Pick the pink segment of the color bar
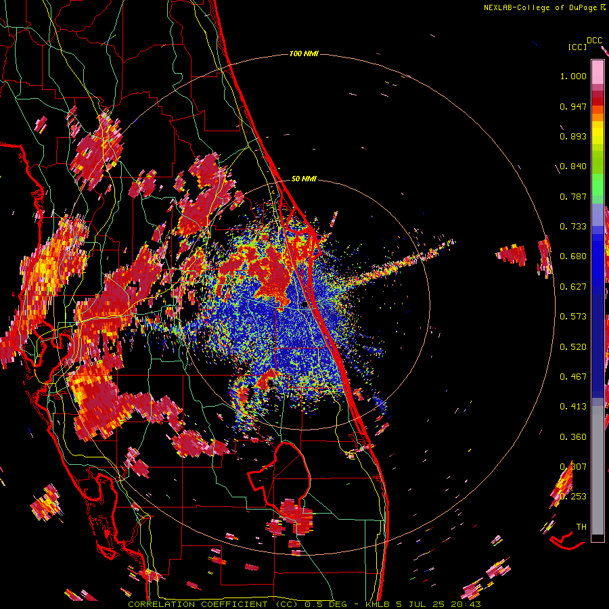 (597, 72)
